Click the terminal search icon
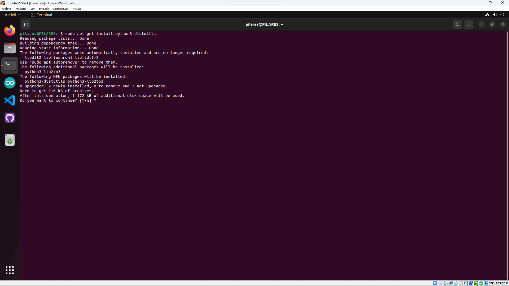This screenshot has height=286, width=509. point(458,24)
